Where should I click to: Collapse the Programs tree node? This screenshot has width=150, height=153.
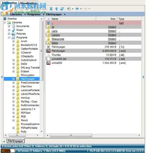point(9,38)
